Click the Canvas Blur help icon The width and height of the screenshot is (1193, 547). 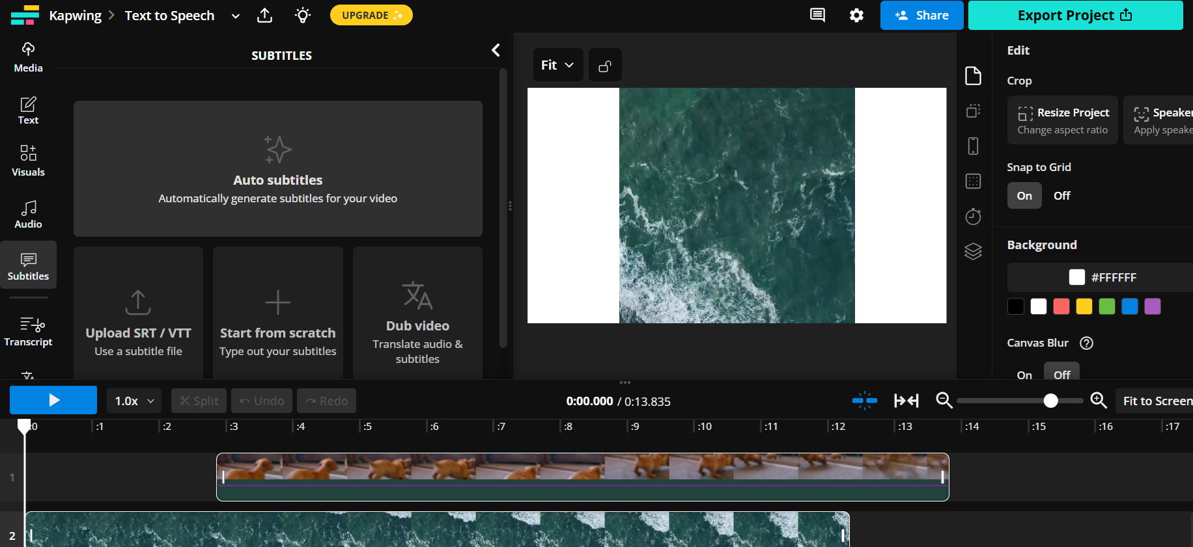pyautogui.click(x=1086, y=343)
